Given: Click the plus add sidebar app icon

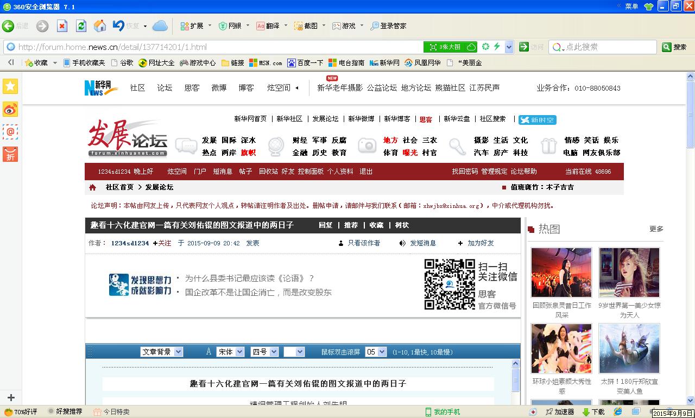Looking at the screenshot, I should pyautogui.click(x=10, y=398).
